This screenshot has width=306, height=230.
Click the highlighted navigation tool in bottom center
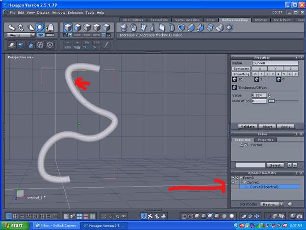[144, 216]
